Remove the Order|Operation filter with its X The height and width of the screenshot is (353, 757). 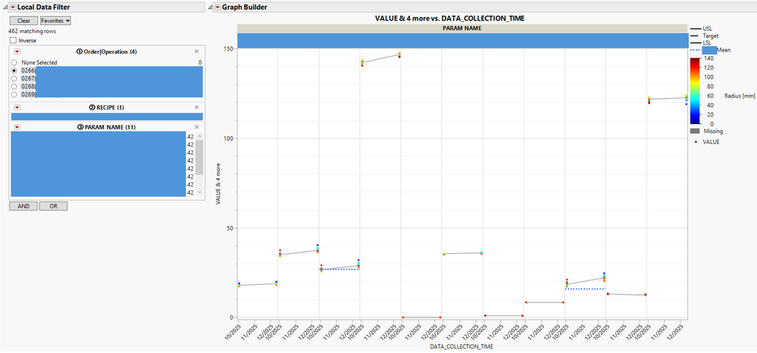(196, 52)
